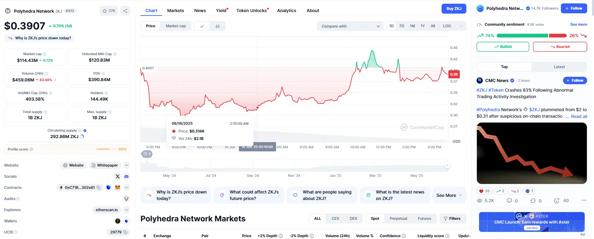Open the red downtrend news thumbnail
Screen dimensions: 594x239
click(x=532, y=153)
